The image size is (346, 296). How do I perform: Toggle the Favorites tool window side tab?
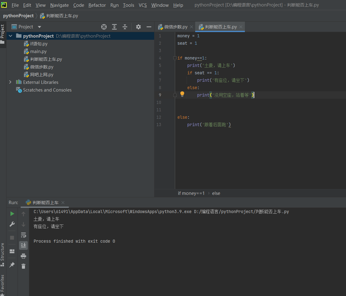pyautogui.click(x=2, y=285)
